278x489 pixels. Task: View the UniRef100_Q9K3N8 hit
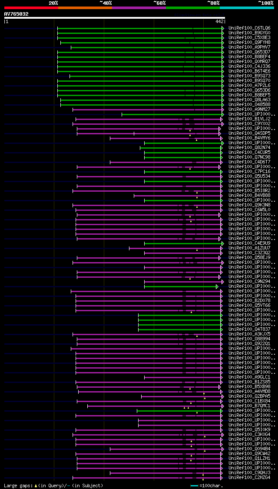249,205
